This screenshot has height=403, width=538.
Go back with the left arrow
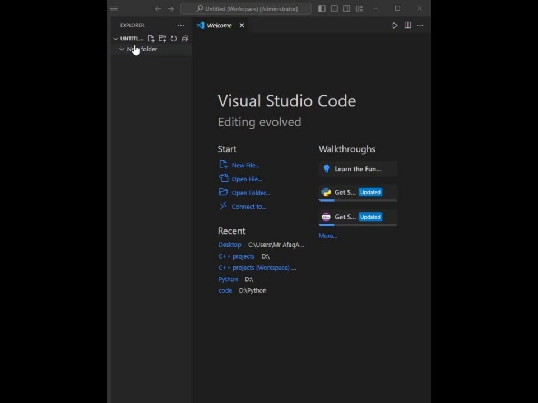(x=158, y=8)
